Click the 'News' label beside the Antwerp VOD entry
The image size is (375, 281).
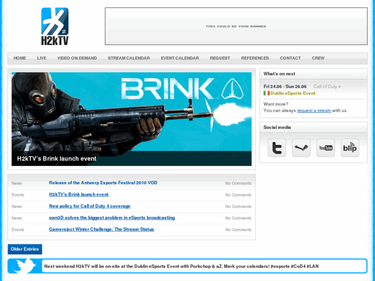click(17, 183)
